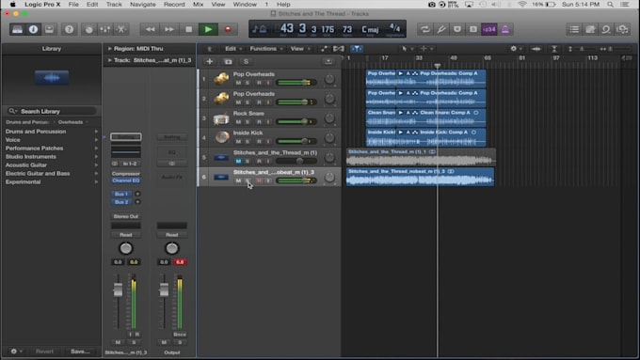Expand the Region: MIDI Thru disclosure triangle
Image resolution: width=640 pixels, height=360 pixels.
tap(109, 49)
